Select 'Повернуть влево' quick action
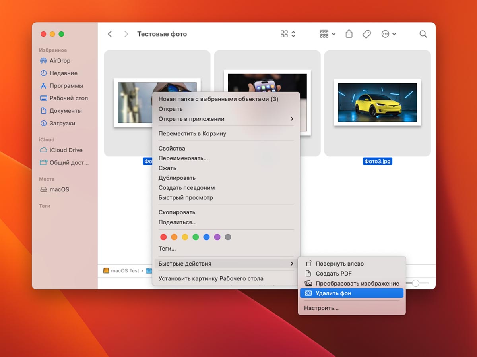 pyautogui.click(x=339, y=264)
